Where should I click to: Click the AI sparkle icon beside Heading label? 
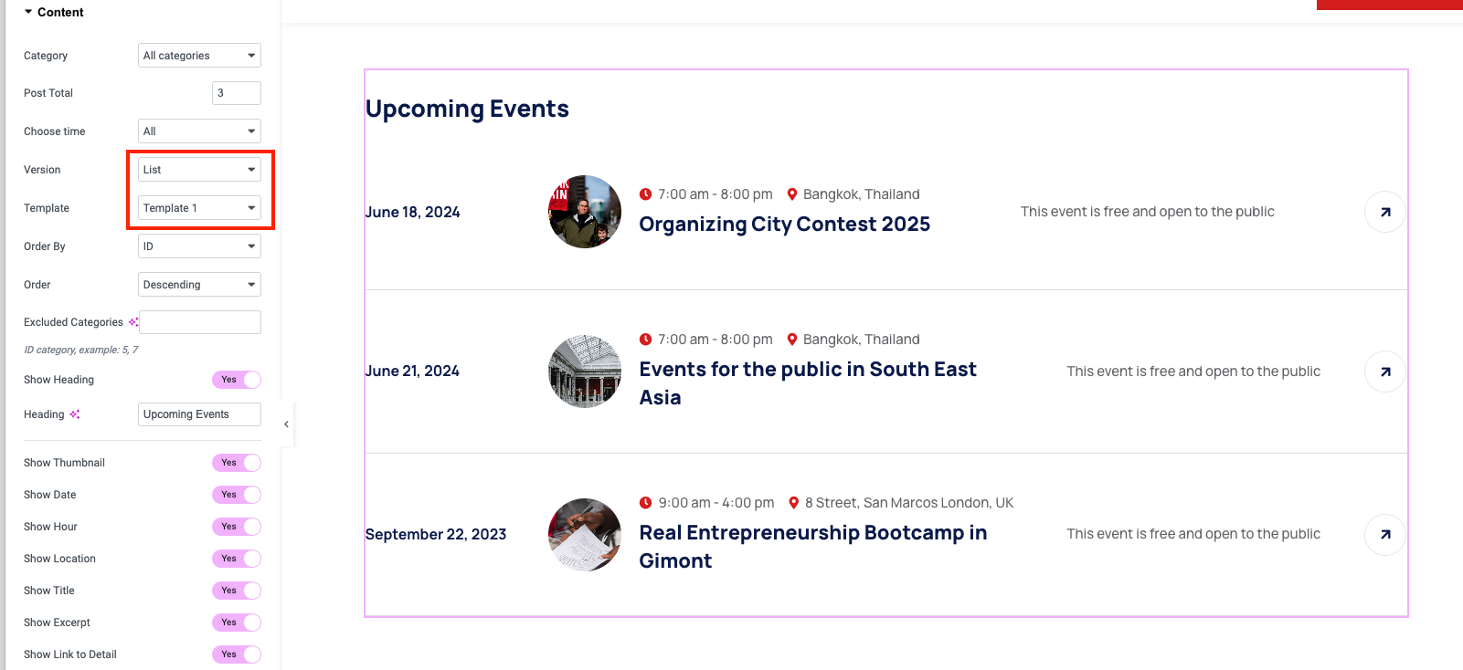point(75,414)
